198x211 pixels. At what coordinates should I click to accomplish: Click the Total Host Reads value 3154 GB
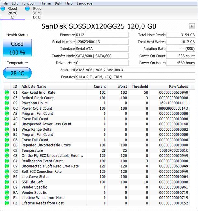click(180, 35)
